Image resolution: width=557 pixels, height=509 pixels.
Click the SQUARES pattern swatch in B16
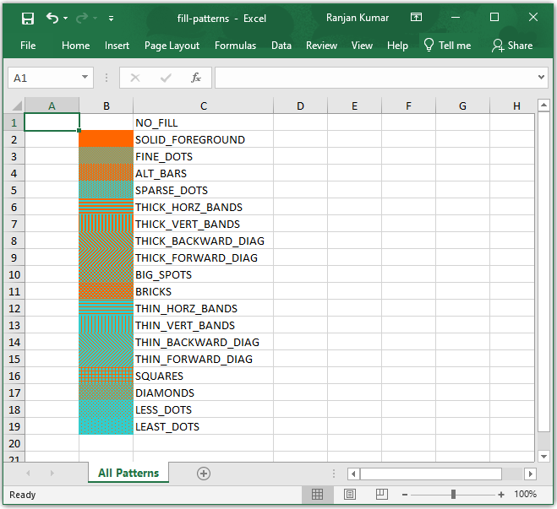tap(106, 376)
